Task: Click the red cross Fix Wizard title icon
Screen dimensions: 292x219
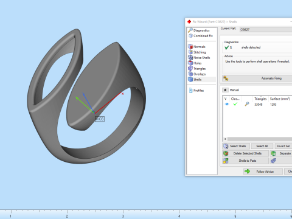Action: [189, 22]
